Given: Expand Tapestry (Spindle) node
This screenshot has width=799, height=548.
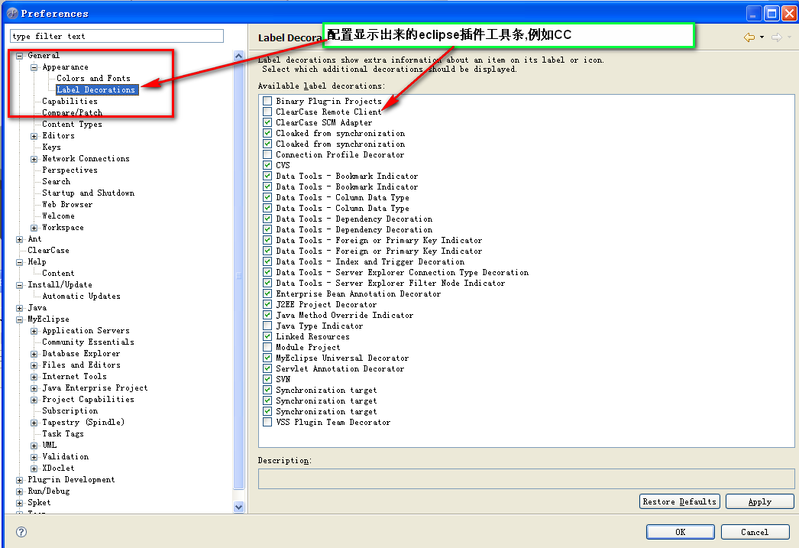Looking at the screenshot, I should 34,423.
